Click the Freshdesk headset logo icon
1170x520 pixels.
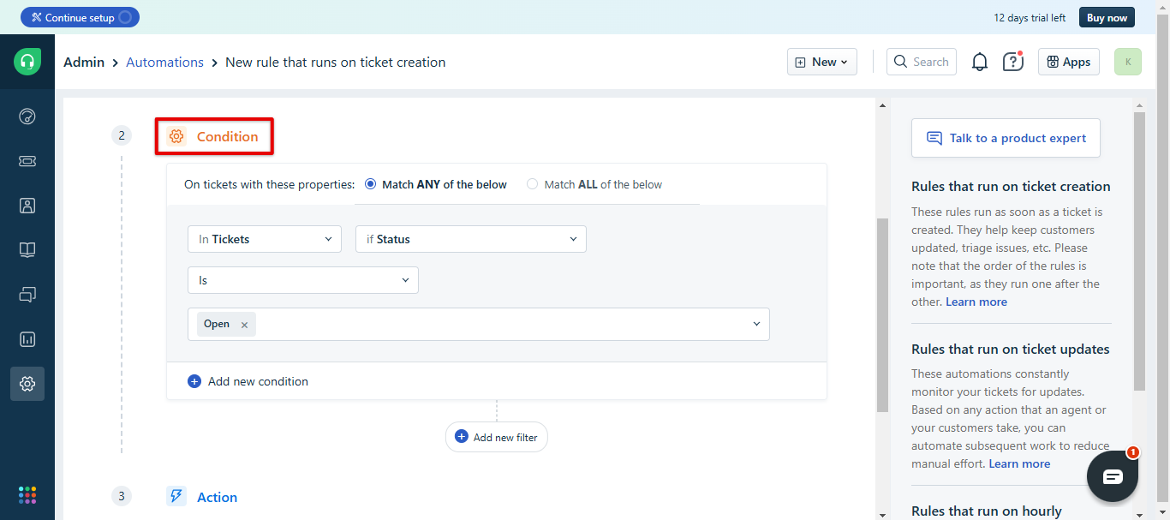(27, 62)
